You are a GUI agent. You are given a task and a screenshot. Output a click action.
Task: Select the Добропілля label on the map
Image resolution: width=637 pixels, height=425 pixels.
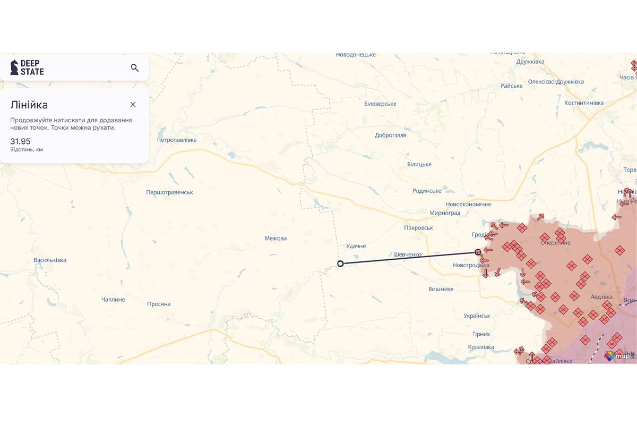point(390,135)
